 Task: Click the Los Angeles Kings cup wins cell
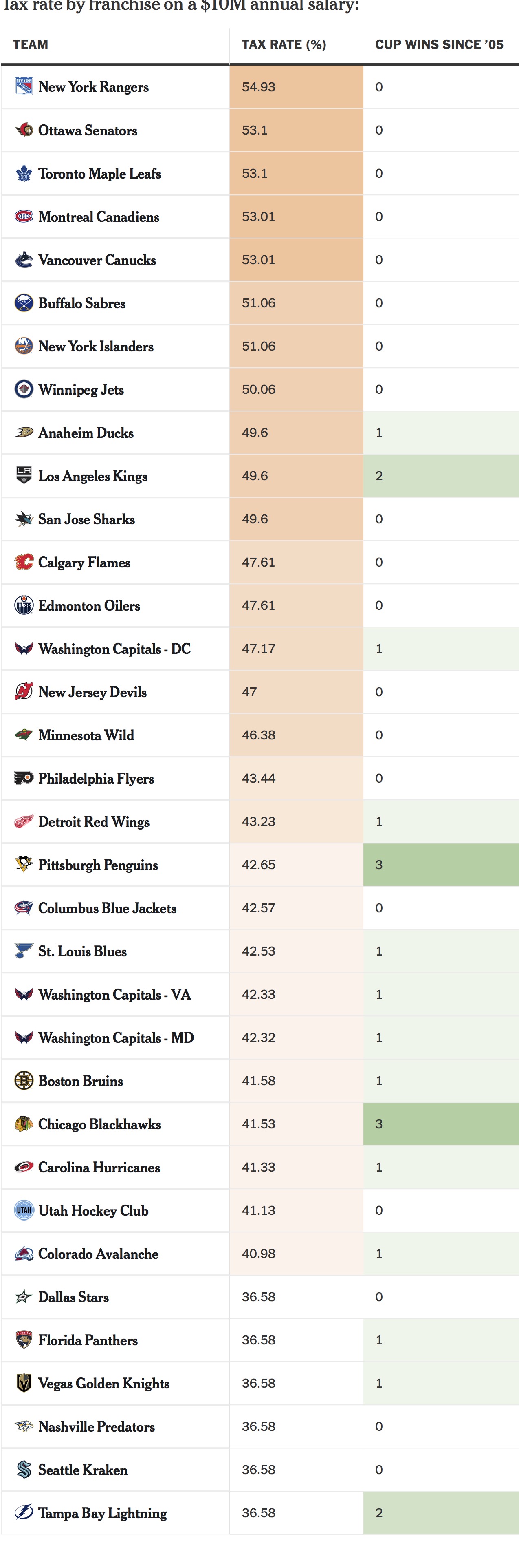point(441,476)
